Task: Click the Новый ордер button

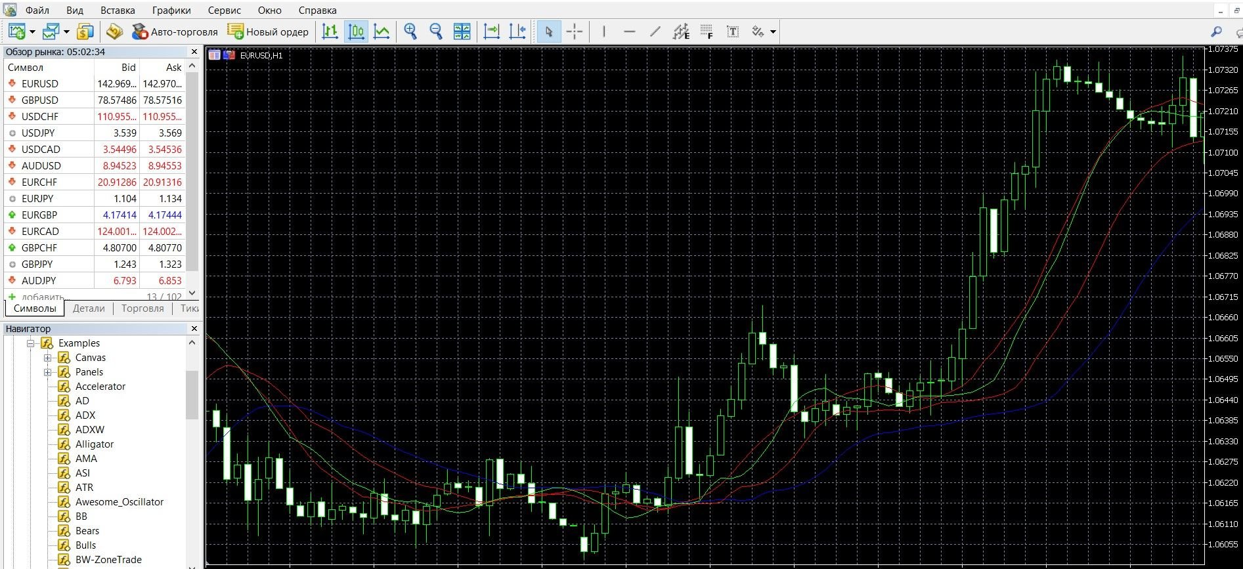Action: tap(268, 32)
